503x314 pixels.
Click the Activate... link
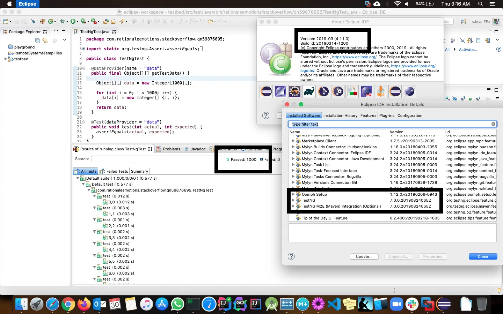click(x=468, y=50)
